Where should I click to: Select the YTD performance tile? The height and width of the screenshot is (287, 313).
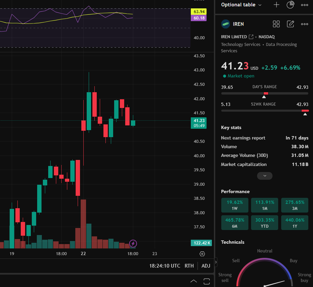[x=264, y=223]
